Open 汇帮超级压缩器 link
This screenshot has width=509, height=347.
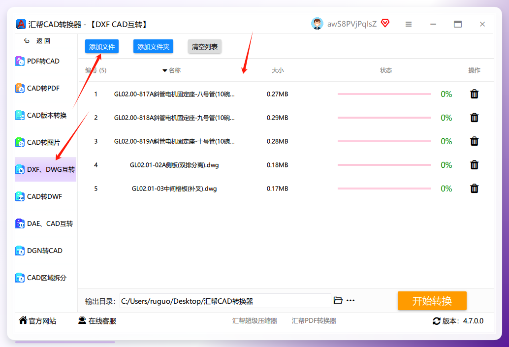coord(254,321)
